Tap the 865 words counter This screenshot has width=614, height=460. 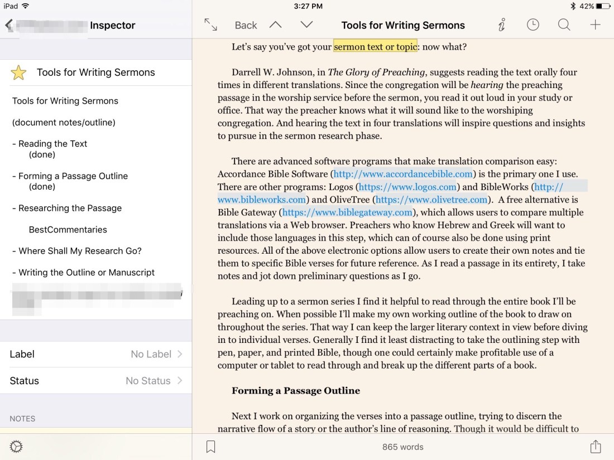coord(403,446)
